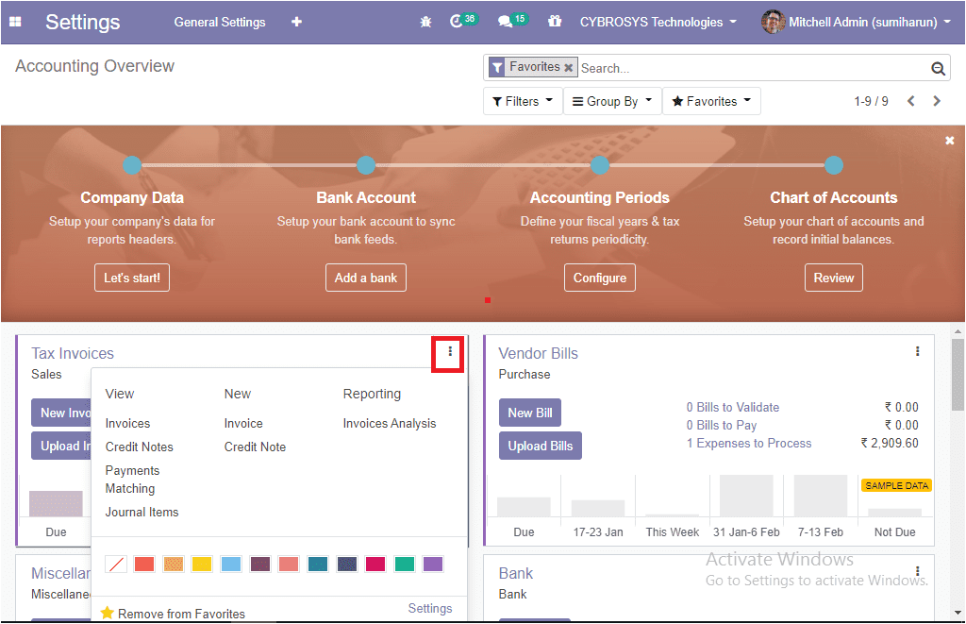Screen dimensions: 966x624
Task: Click Let's start! button
Action: tap(132, 278)
